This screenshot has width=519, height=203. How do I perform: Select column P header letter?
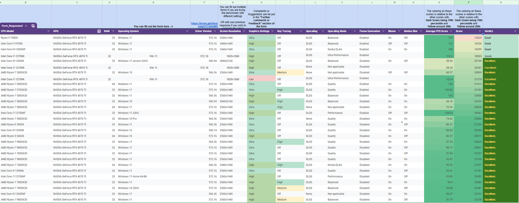(468, 2)
